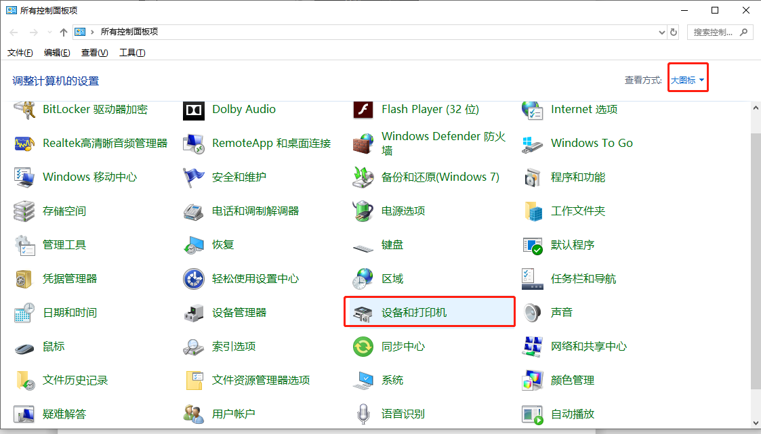
Task: Open the 程序和功能 icon
Action: pyautogui.click(x=532, y=177)
